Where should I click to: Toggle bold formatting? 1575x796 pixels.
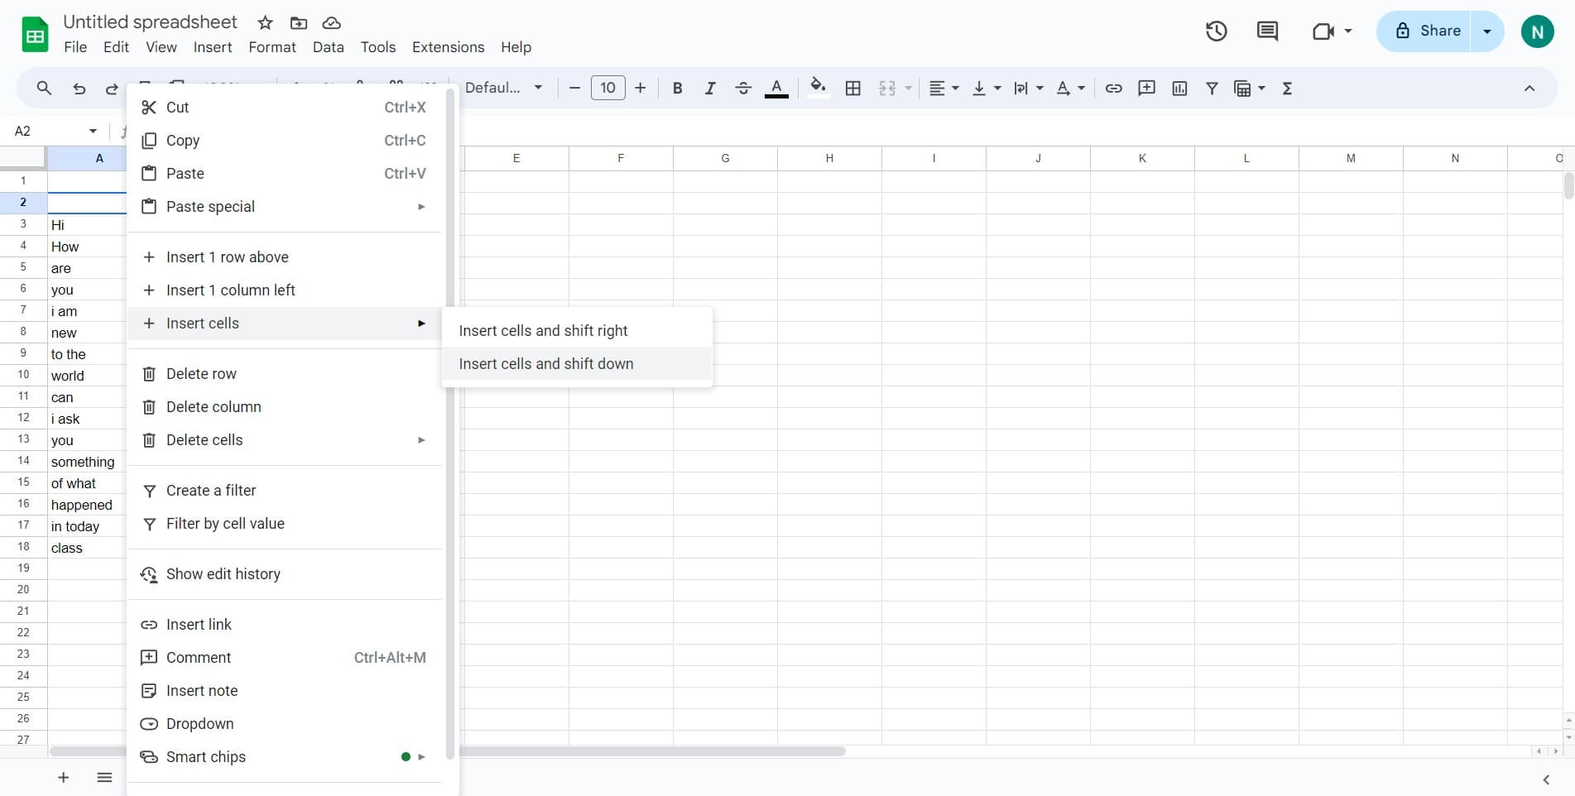click(x=677, y=88)
